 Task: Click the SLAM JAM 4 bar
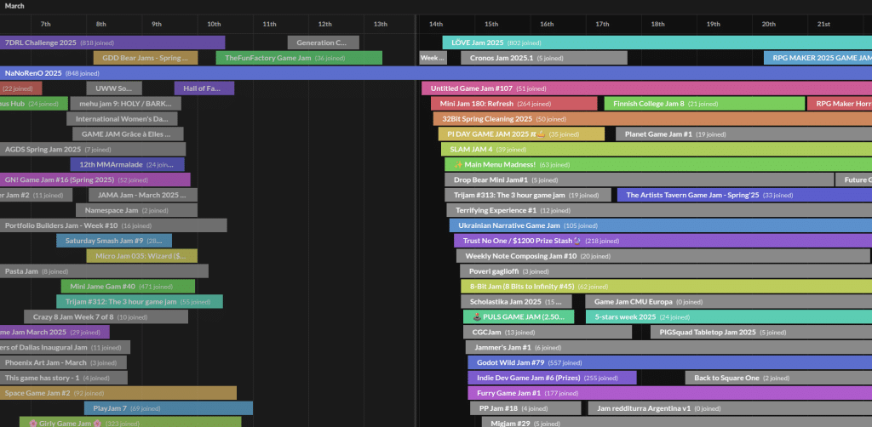tap(657, 150)
